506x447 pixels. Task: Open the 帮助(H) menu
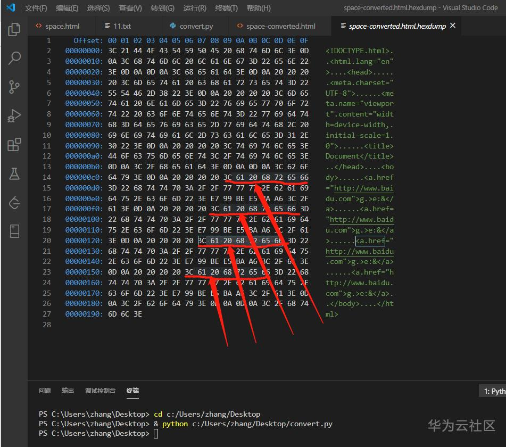pos(259,8)
